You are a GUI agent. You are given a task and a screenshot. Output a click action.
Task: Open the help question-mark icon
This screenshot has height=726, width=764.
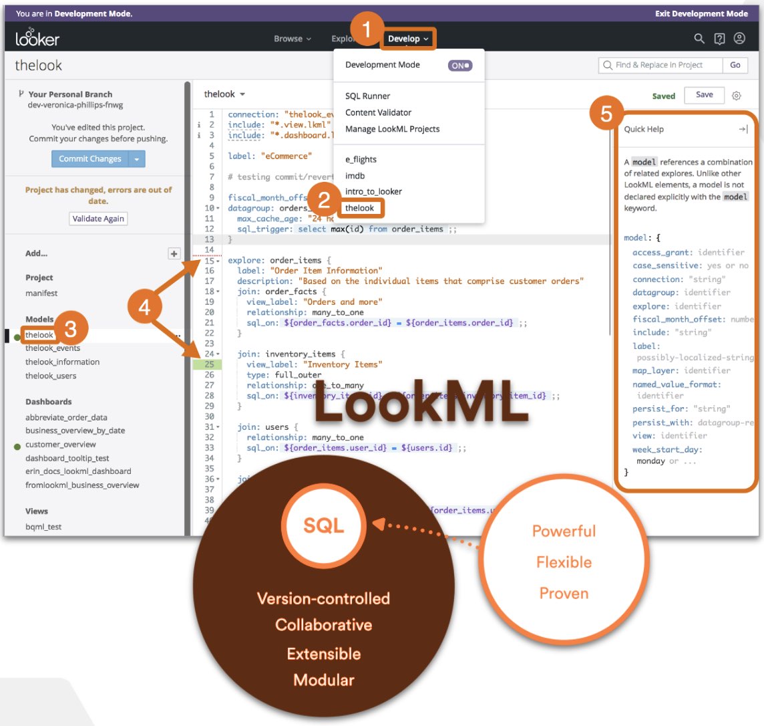click(x=719, y=39)
